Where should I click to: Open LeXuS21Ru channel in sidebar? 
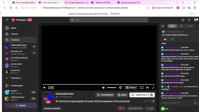pos(20,72)
